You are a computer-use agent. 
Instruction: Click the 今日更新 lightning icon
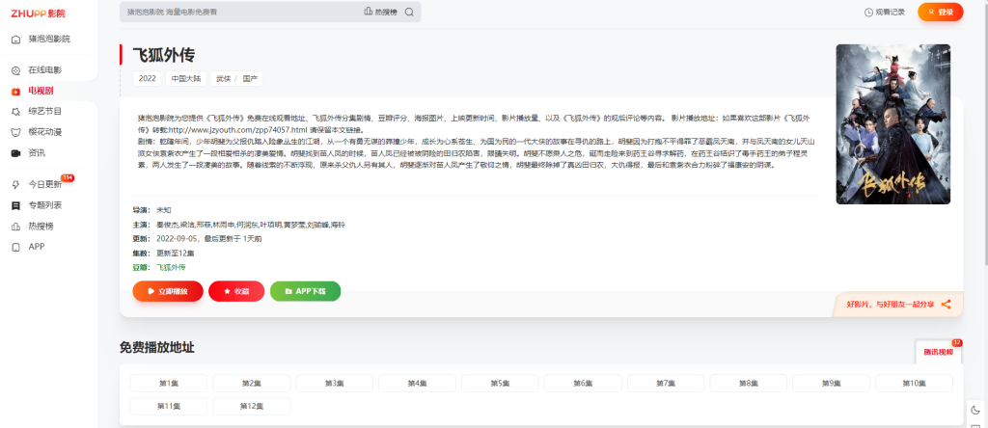(15, 185)
